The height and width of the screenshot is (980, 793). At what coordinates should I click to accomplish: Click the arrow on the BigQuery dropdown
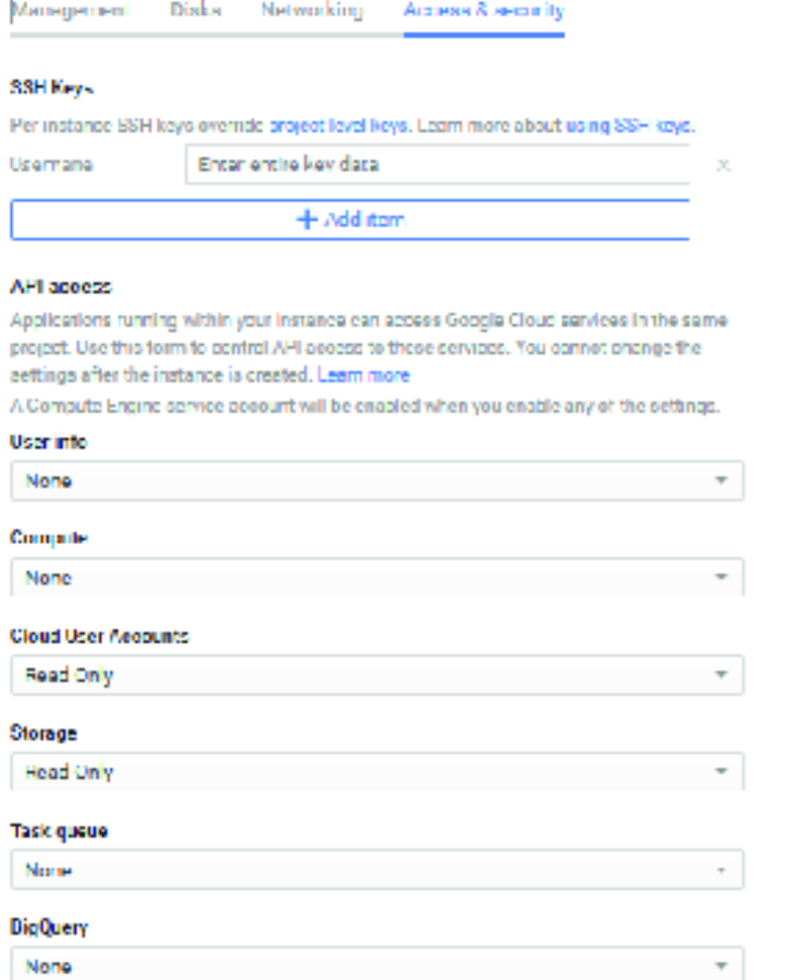click(721, 966)
